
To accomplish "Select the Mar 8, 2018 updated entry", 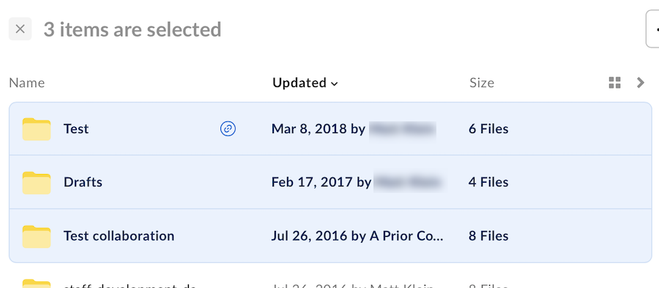I will (x=318, y=129).
